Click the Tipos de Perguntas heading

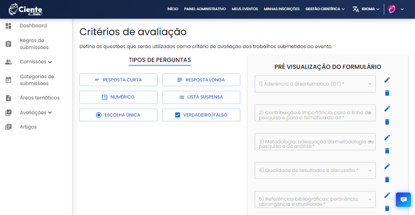(x=160, y=60)
